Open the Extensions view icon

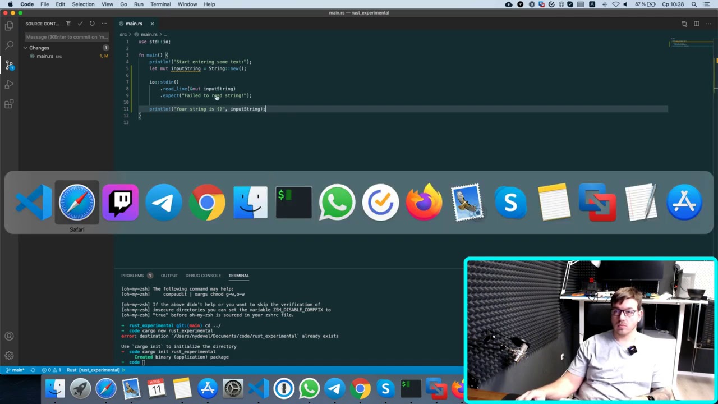[x=9, y=104]
